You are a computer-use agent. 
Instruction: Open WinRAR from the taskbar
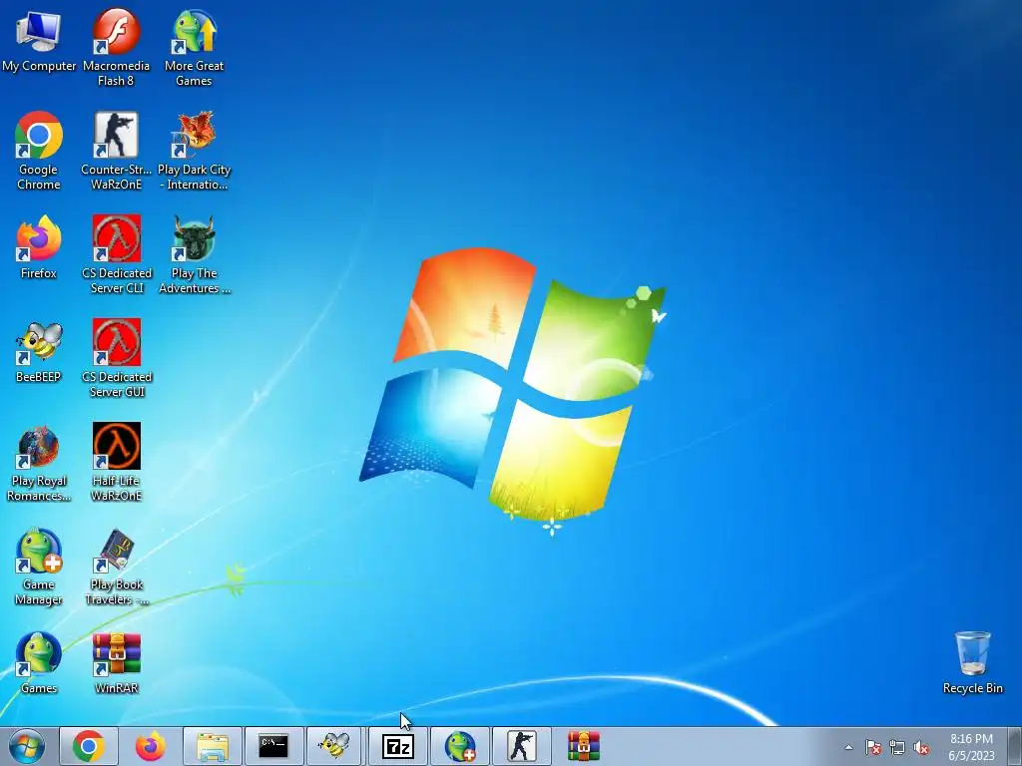583,746
